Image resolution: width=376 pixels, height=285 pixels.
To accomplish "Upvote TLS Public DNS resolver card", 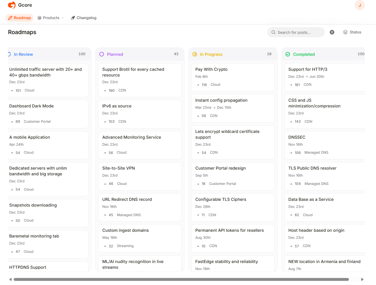I will (295, 184).
